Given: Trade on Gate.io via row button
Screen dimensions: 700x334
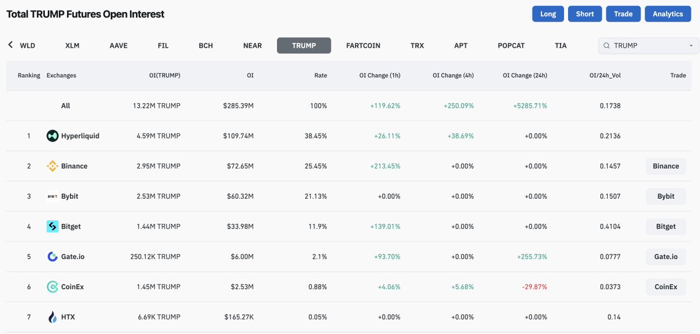Looking at the screenshot, I should pos(666,256).
